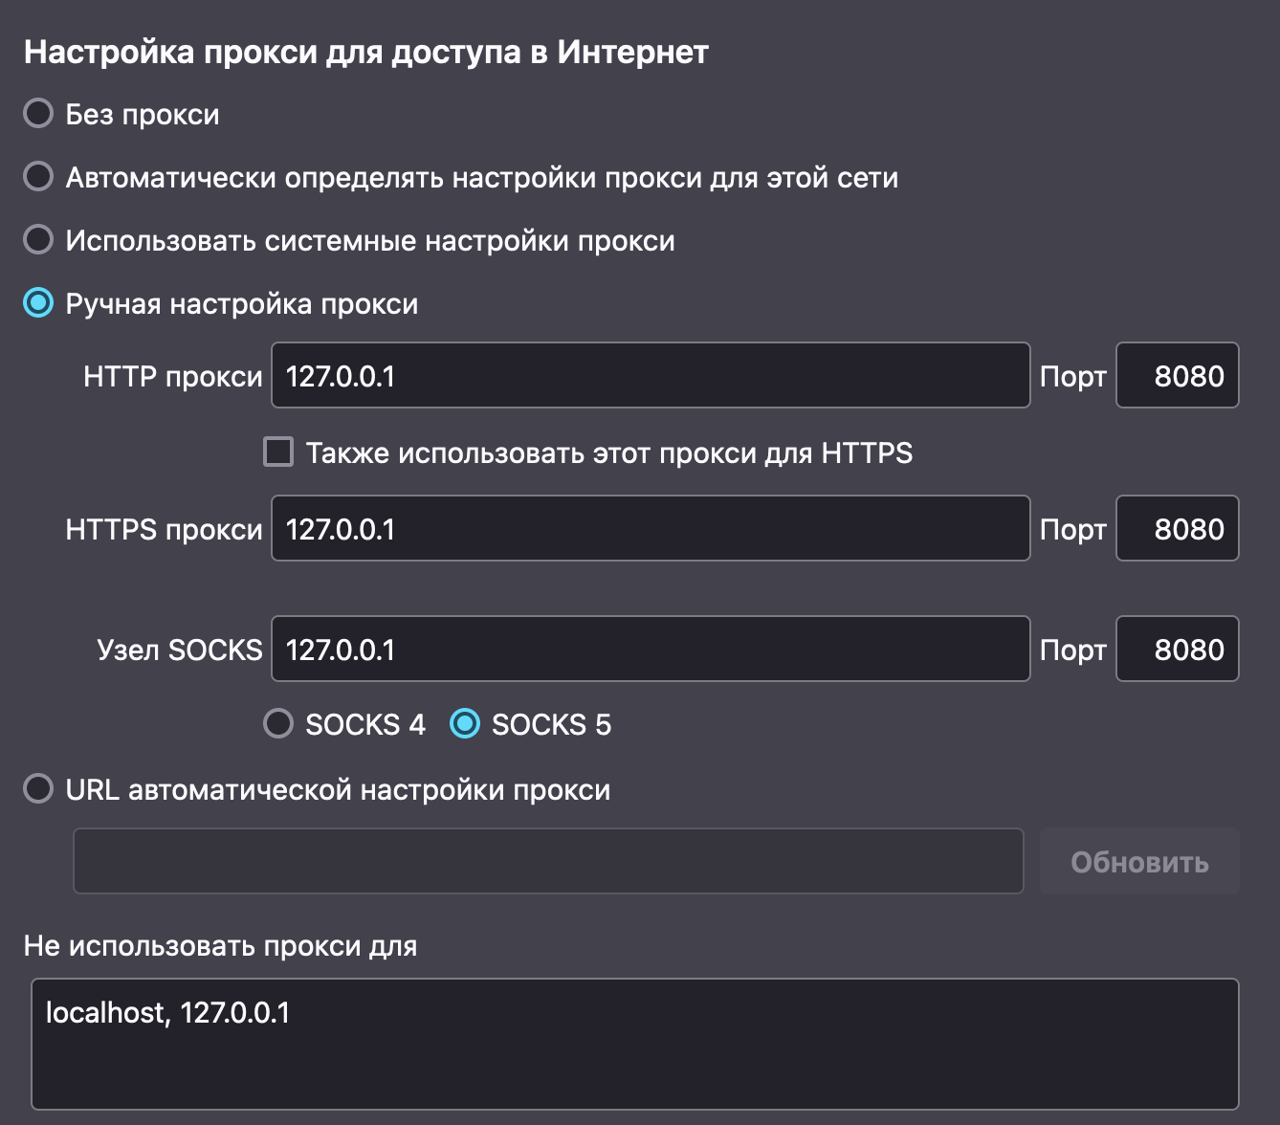
Task: Select "Ручная настройка прокси" radio button
Action: pyautogui.click(x=38, y=303)
